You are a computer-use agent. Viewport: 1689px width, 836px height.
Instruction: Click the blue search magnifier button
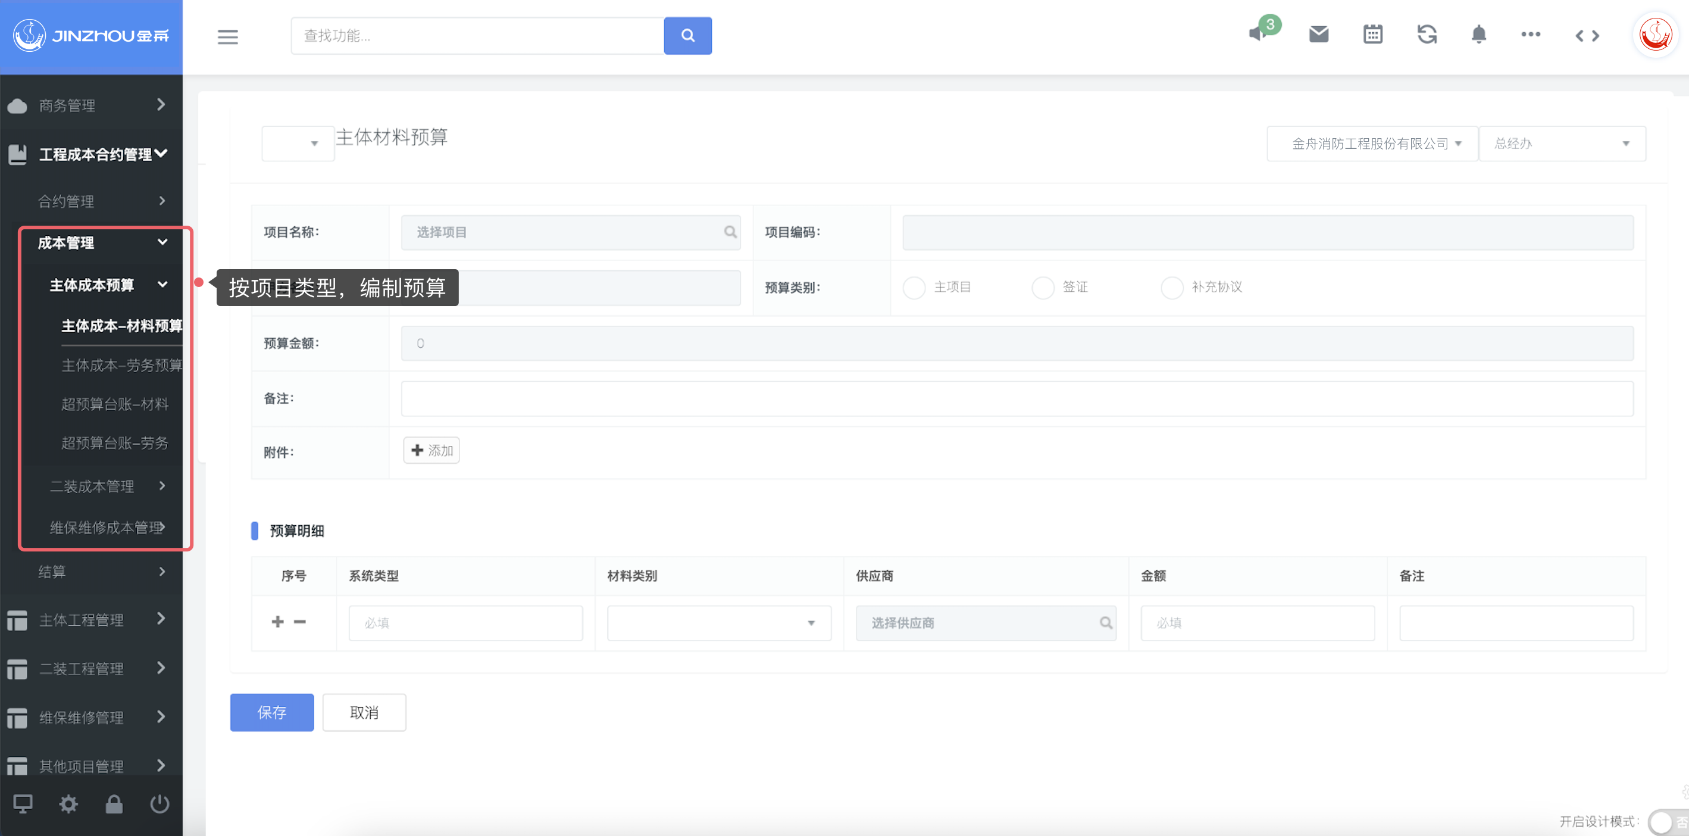coord(687,36)
